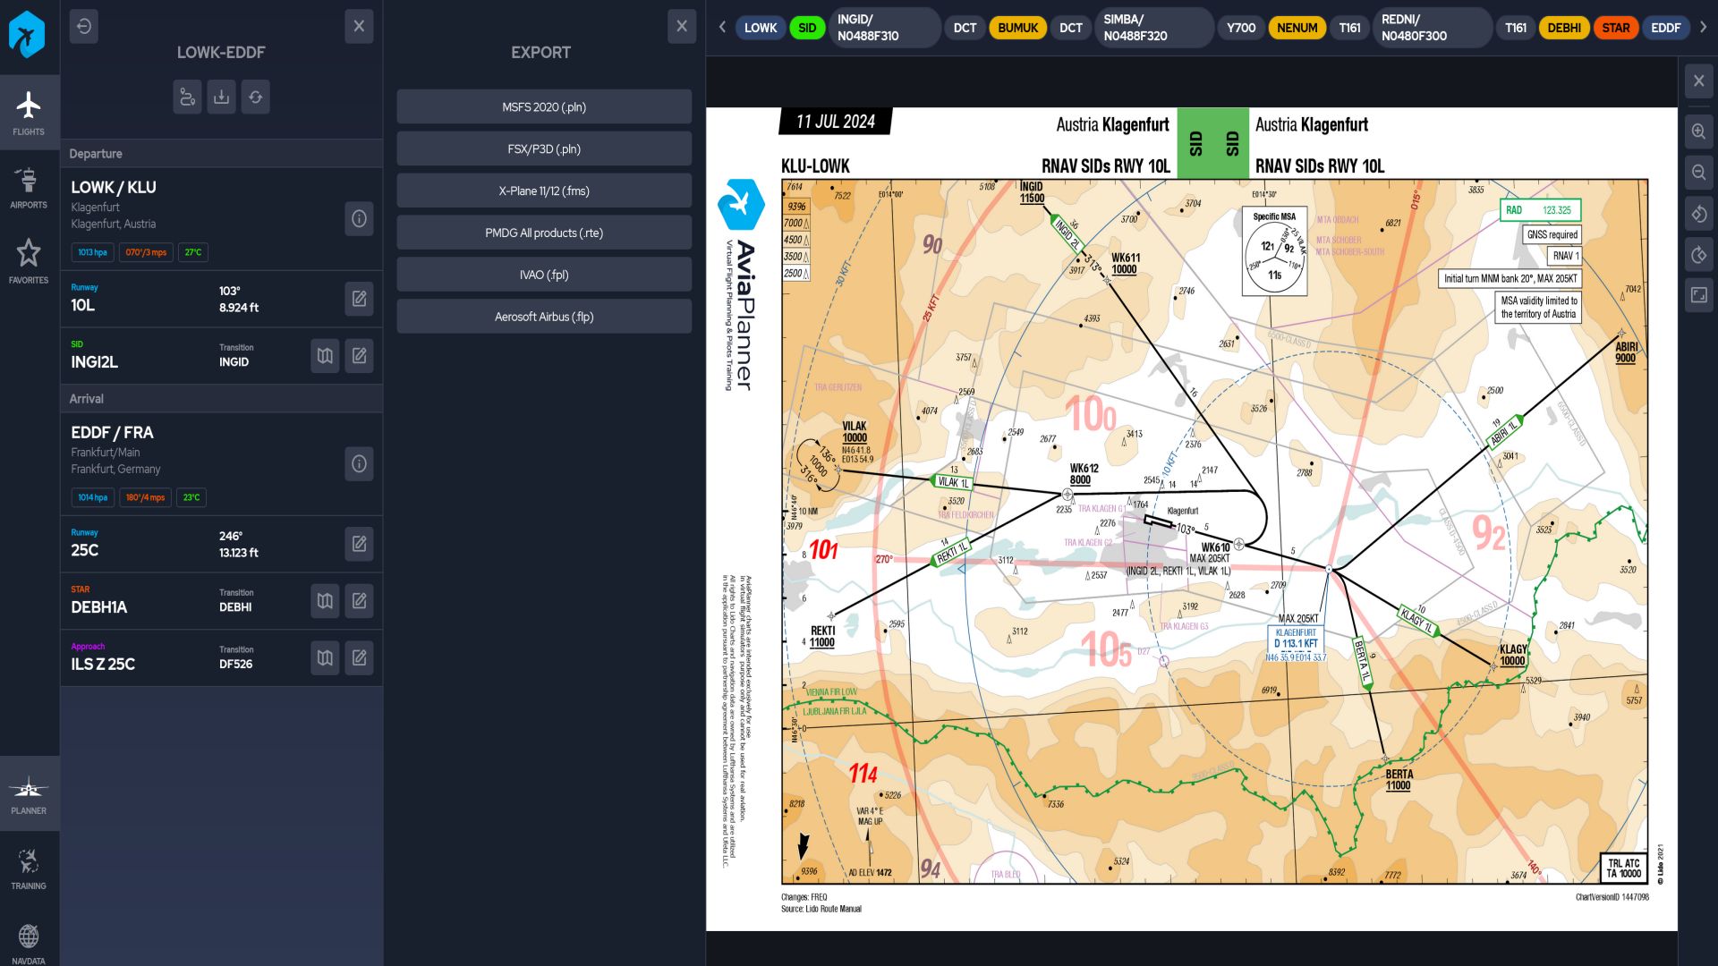Click departure wind 070°/3 mps tag
Screen dimensions: 1718x966
coord(146,252)
